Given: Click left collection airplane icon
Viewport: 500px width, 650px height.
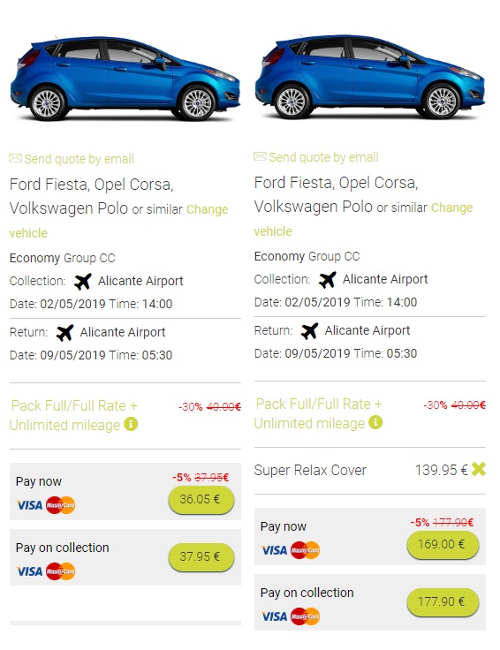Looking at the screenshot, I should 82,281.
